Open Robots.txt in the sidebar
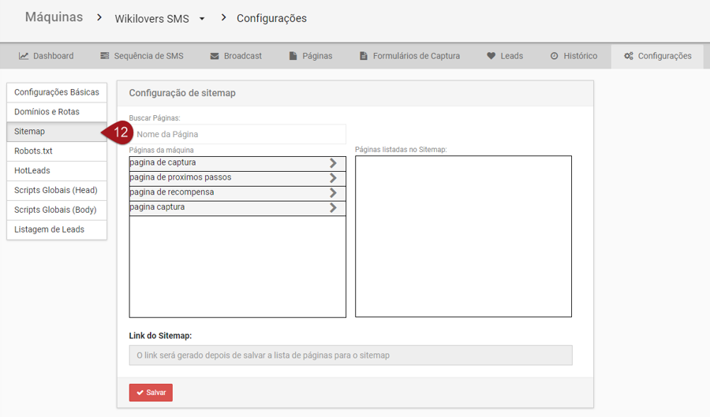 pos(57,151)
